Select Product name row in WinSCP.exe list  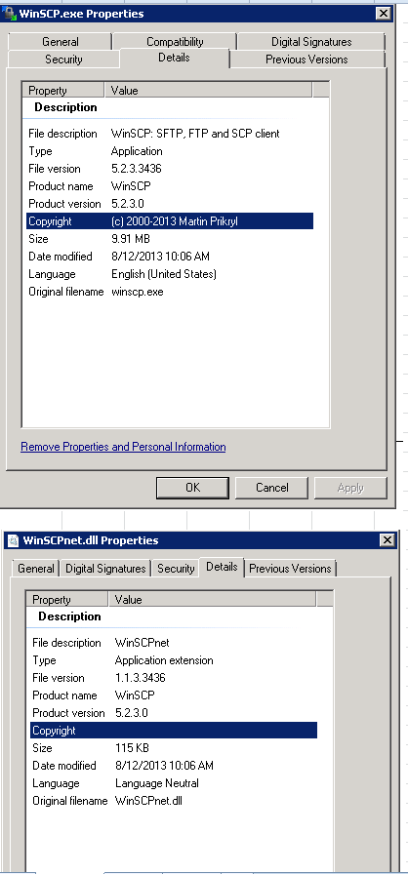click(x=170, y=186)
